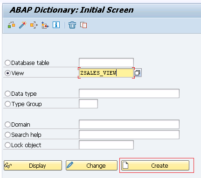Click the Check object icon in toolbar

pos(11,25)
